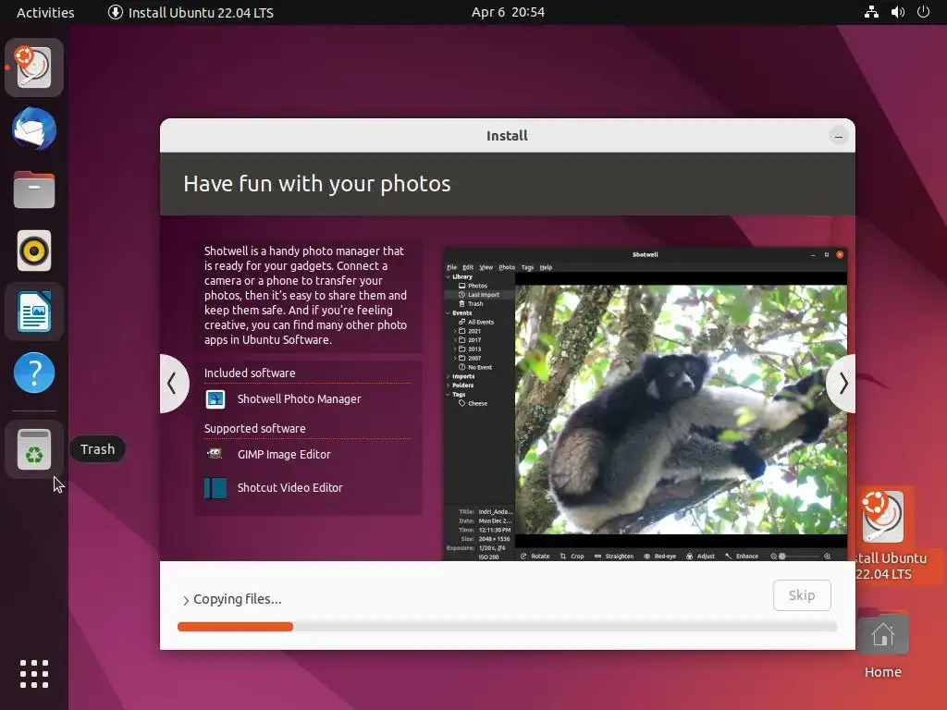Click the Trash tooltip label

97,449
